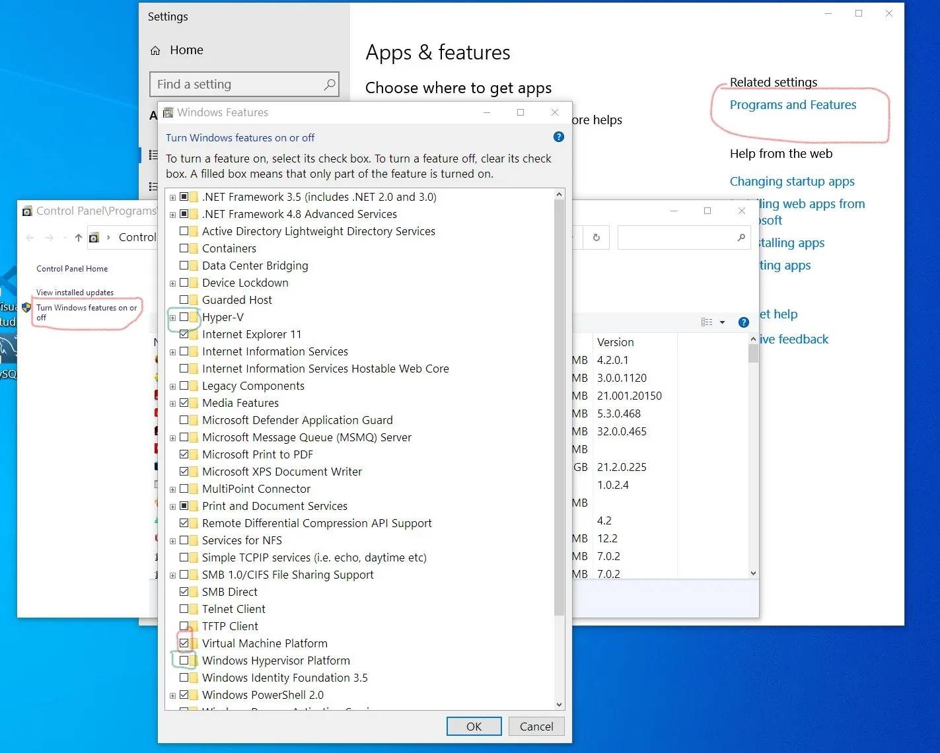The image size is (940, 753).
Task: Click the version value 5.3.0.468
Action: [x=619, y=413]
